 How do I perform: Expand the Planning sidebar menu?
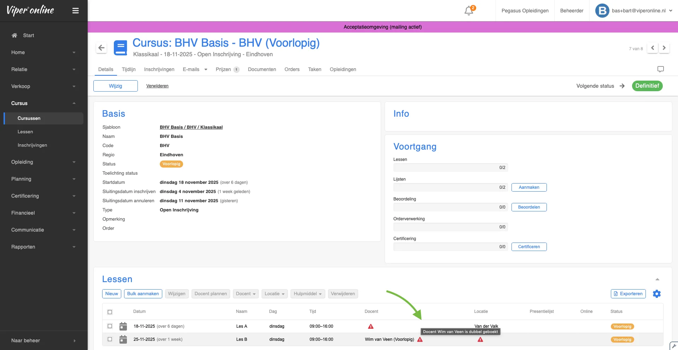pyautogui.click(x=43, y=179)
